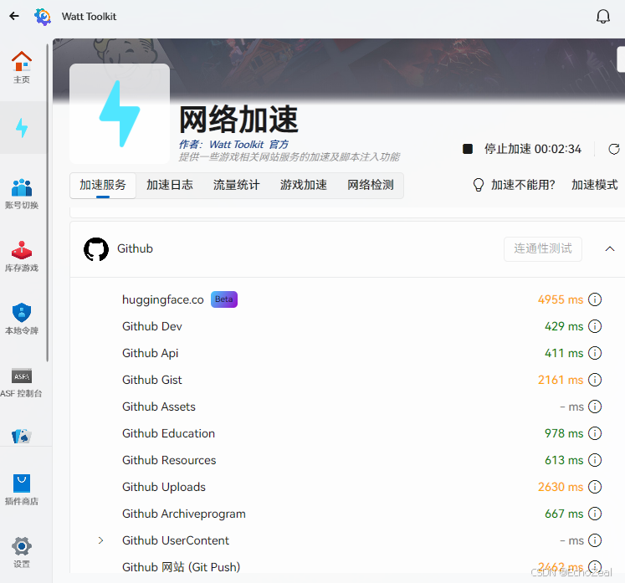The image size is (625, 583).
Task: Open 插件商店 plugin store in sidebar
Action: click(x=22, y=490)
